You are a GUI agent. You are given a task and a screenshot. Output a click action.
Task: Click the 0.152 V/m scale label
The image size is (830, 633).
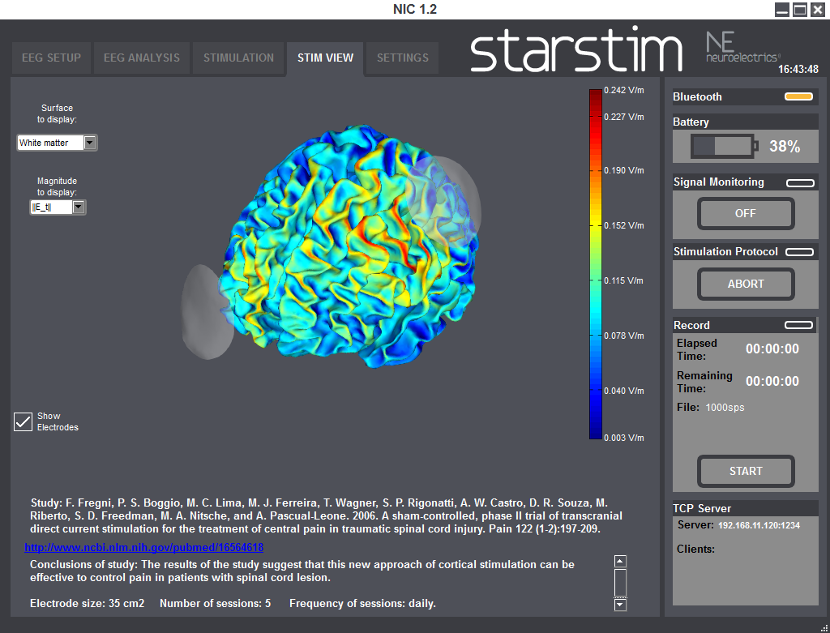pos(624,225)
